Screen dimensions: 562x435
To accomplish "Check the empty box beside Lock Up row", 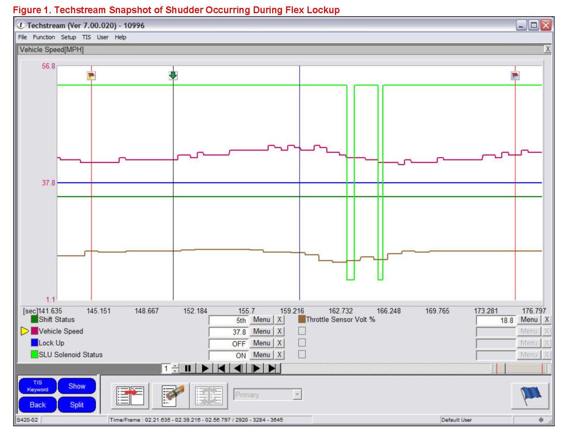I will click(302, 343).
